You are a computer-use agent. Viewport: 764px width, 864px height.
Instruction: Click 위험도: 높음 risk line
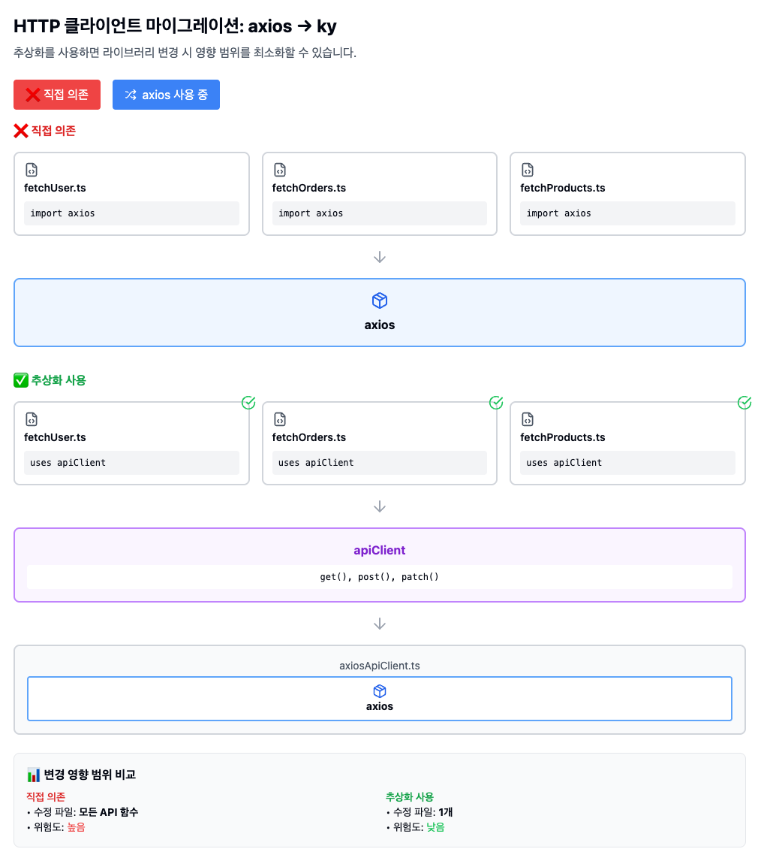click(x=56, y=828)
